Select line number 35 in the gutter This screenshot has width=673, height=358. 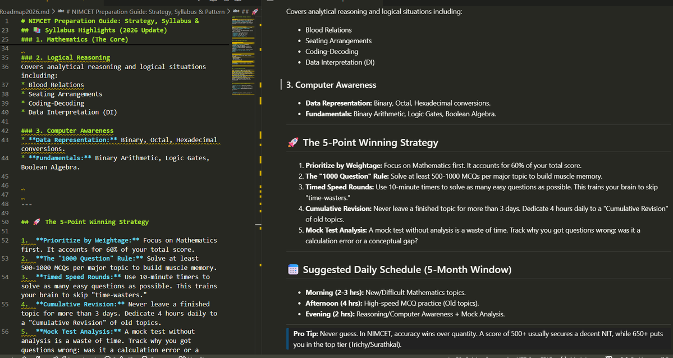click(5, 57)
